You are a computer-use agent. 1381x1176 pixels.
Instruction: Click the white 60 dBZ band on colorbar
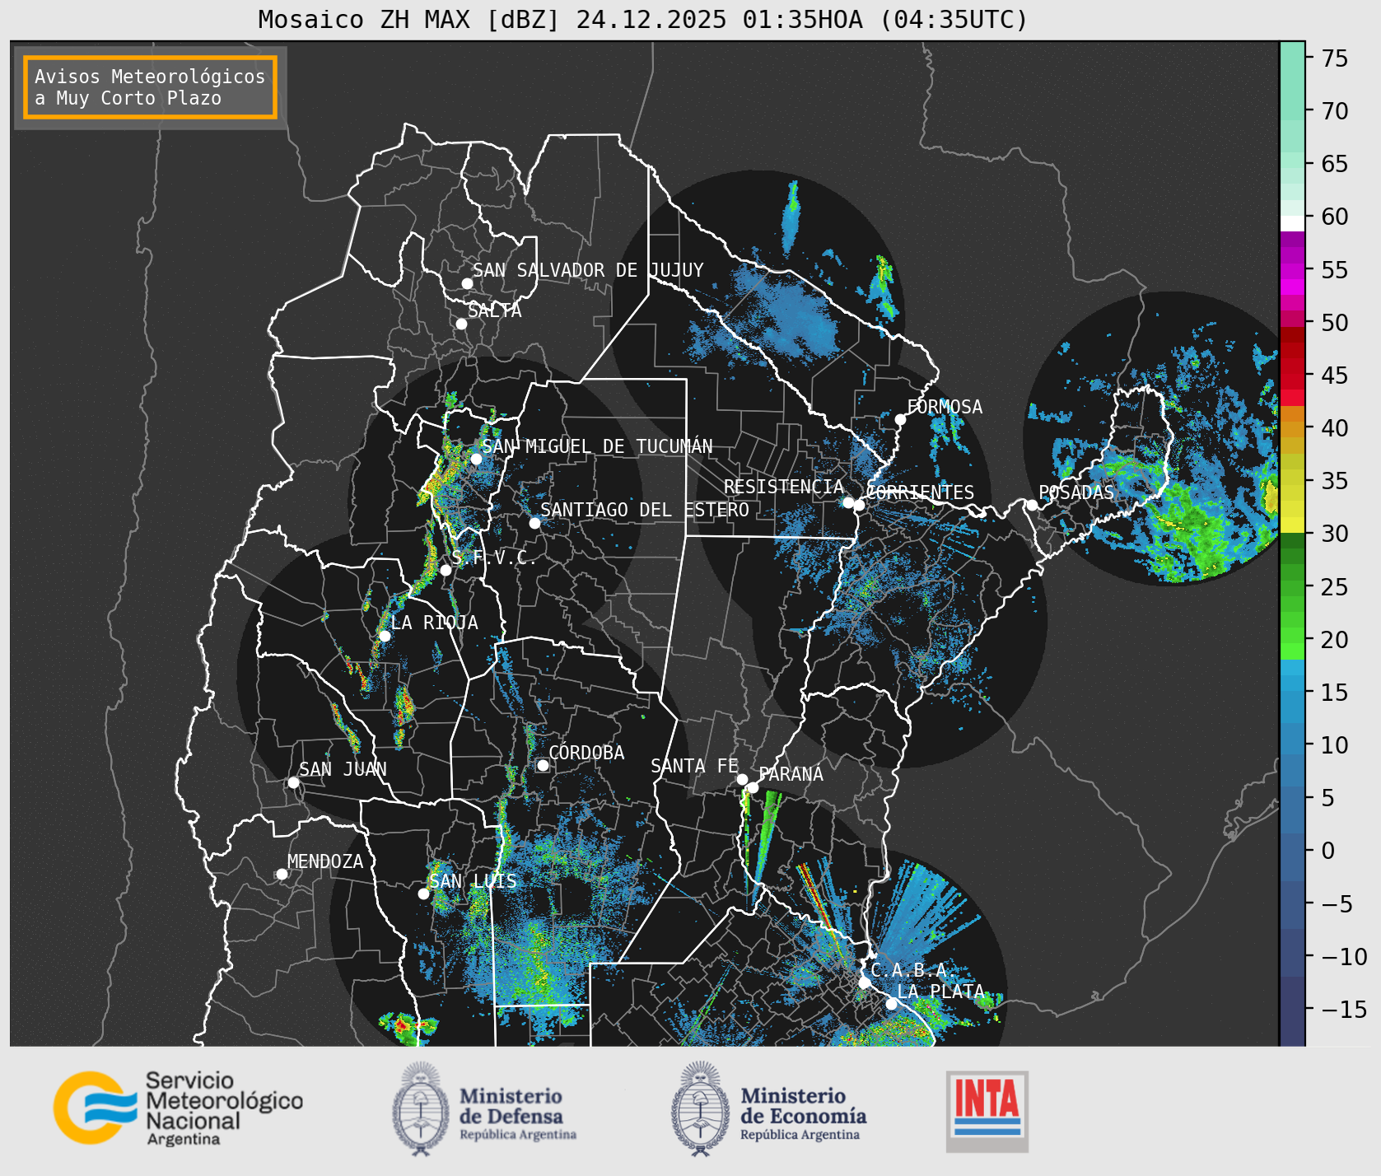1292,223
